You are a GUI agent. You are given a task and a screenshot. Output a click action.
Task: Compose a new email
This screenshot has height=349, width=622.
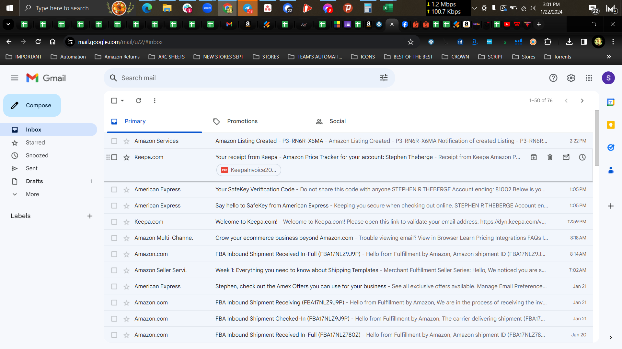32,105
